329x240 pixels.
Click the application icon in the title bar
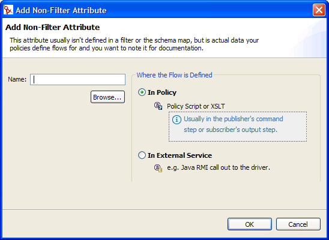coord(8,10)
